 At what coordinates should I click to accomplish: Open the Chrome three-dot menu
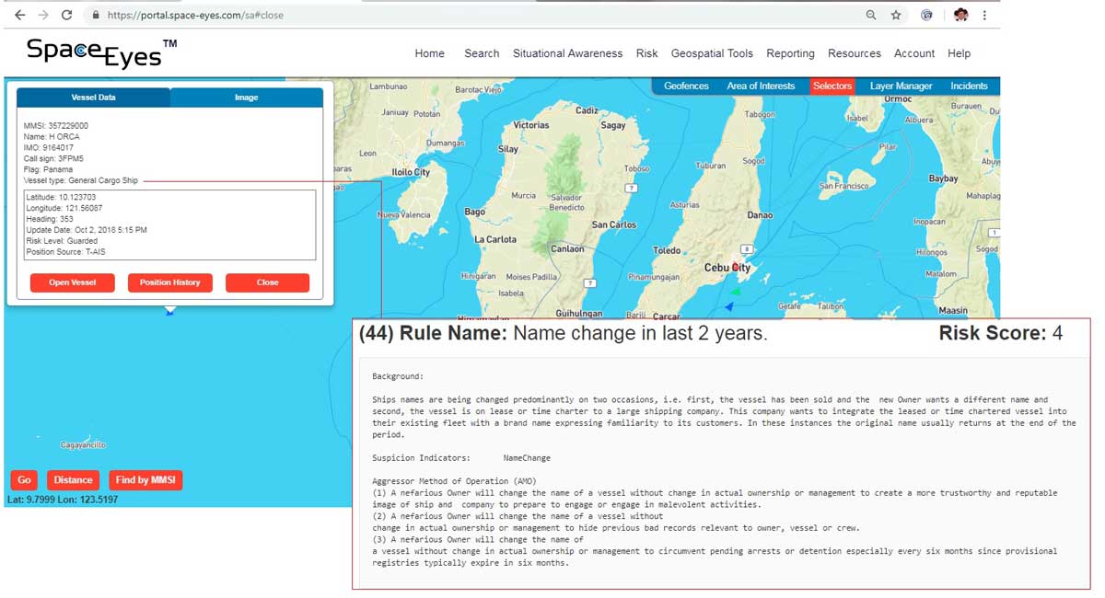(x=984, y=16)
